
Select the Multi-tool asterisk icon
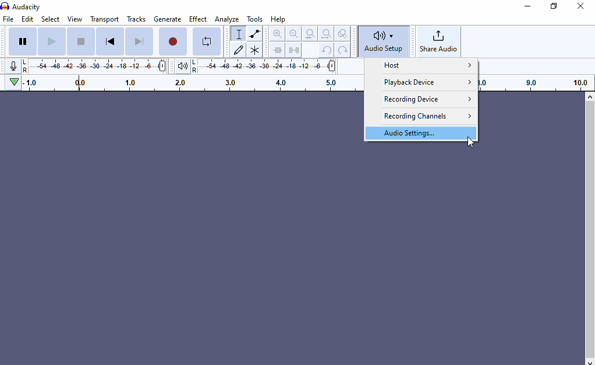[254, 50]
